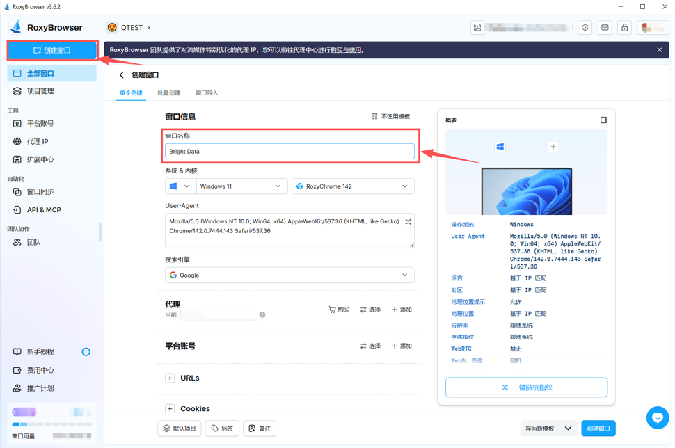
Task: Click the back arrow beside 创建窗口
Action: click(122, 75)
